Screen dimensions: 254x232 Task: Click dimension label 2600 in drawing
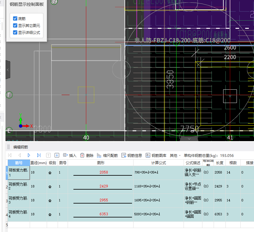pyautogui.click(x=230, y=48)
